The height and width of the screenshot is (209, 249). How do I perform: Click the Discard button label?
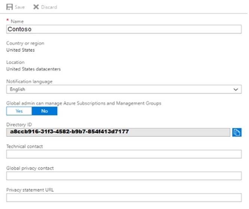[x=49, y=7]
